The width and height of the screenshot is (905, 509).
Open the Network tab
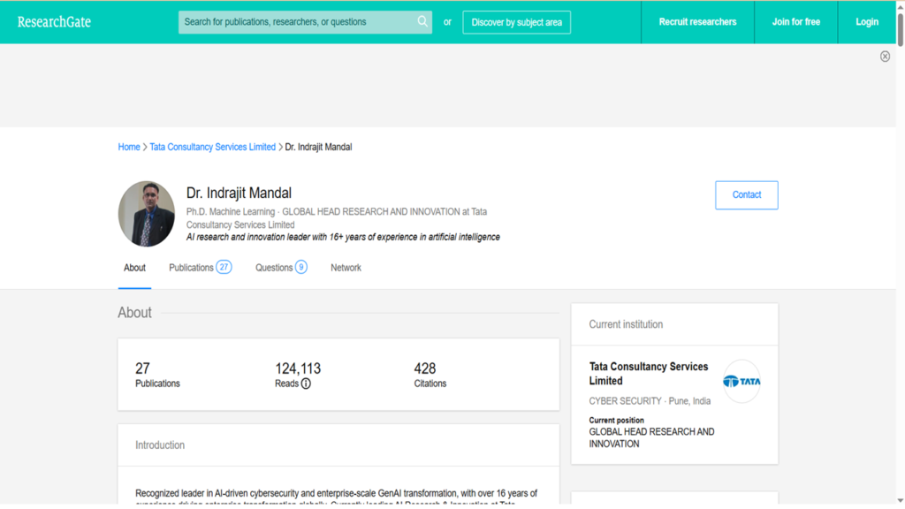click(346, 268)
